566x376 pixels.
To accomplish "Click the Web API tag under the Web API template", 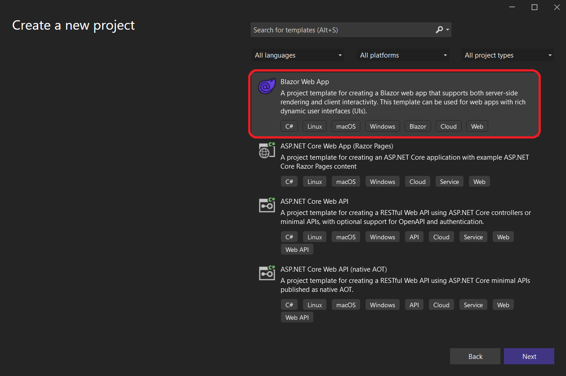I will [297, 249].
